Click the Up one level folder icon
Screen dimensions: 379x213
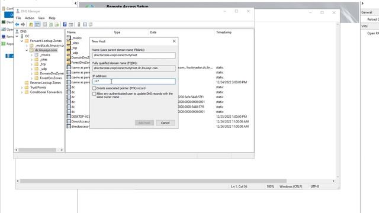(x=31, y=24)
